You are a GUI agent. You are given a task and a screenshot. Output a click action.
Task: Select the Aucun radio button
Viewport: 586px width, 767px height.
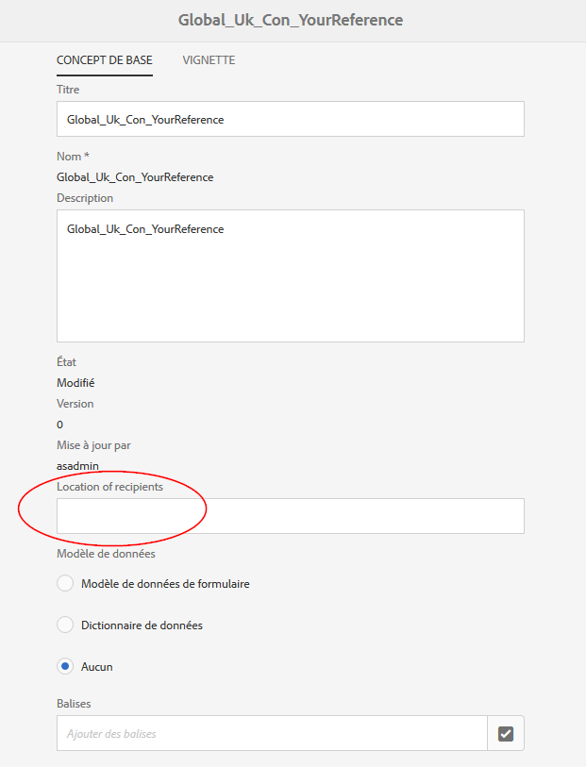tap(64, 666)
